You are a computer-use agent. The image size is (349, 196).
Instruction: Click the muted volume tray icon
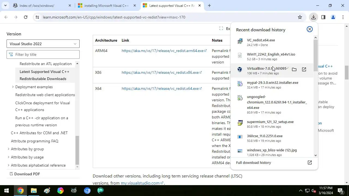[x=314, y=191]
